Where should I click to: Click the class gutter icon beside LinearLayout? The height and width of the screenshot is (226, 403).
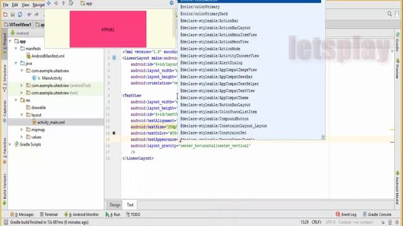point(114,58)
